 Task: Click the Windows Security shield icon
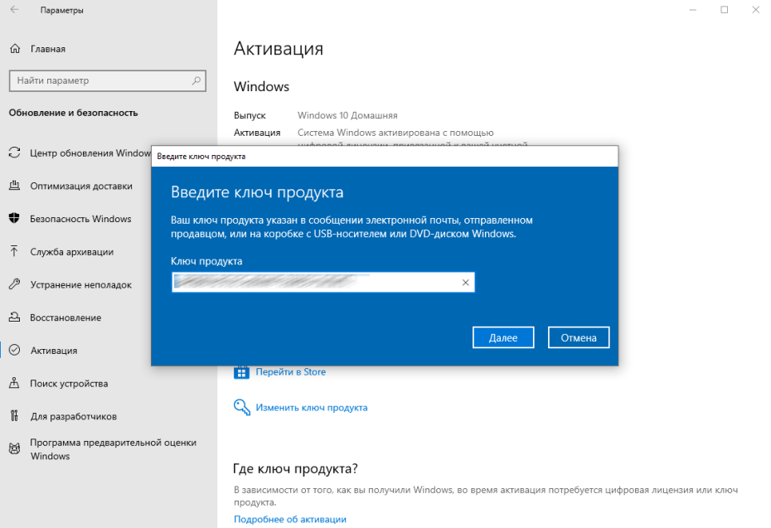click(x=14, y=218)
